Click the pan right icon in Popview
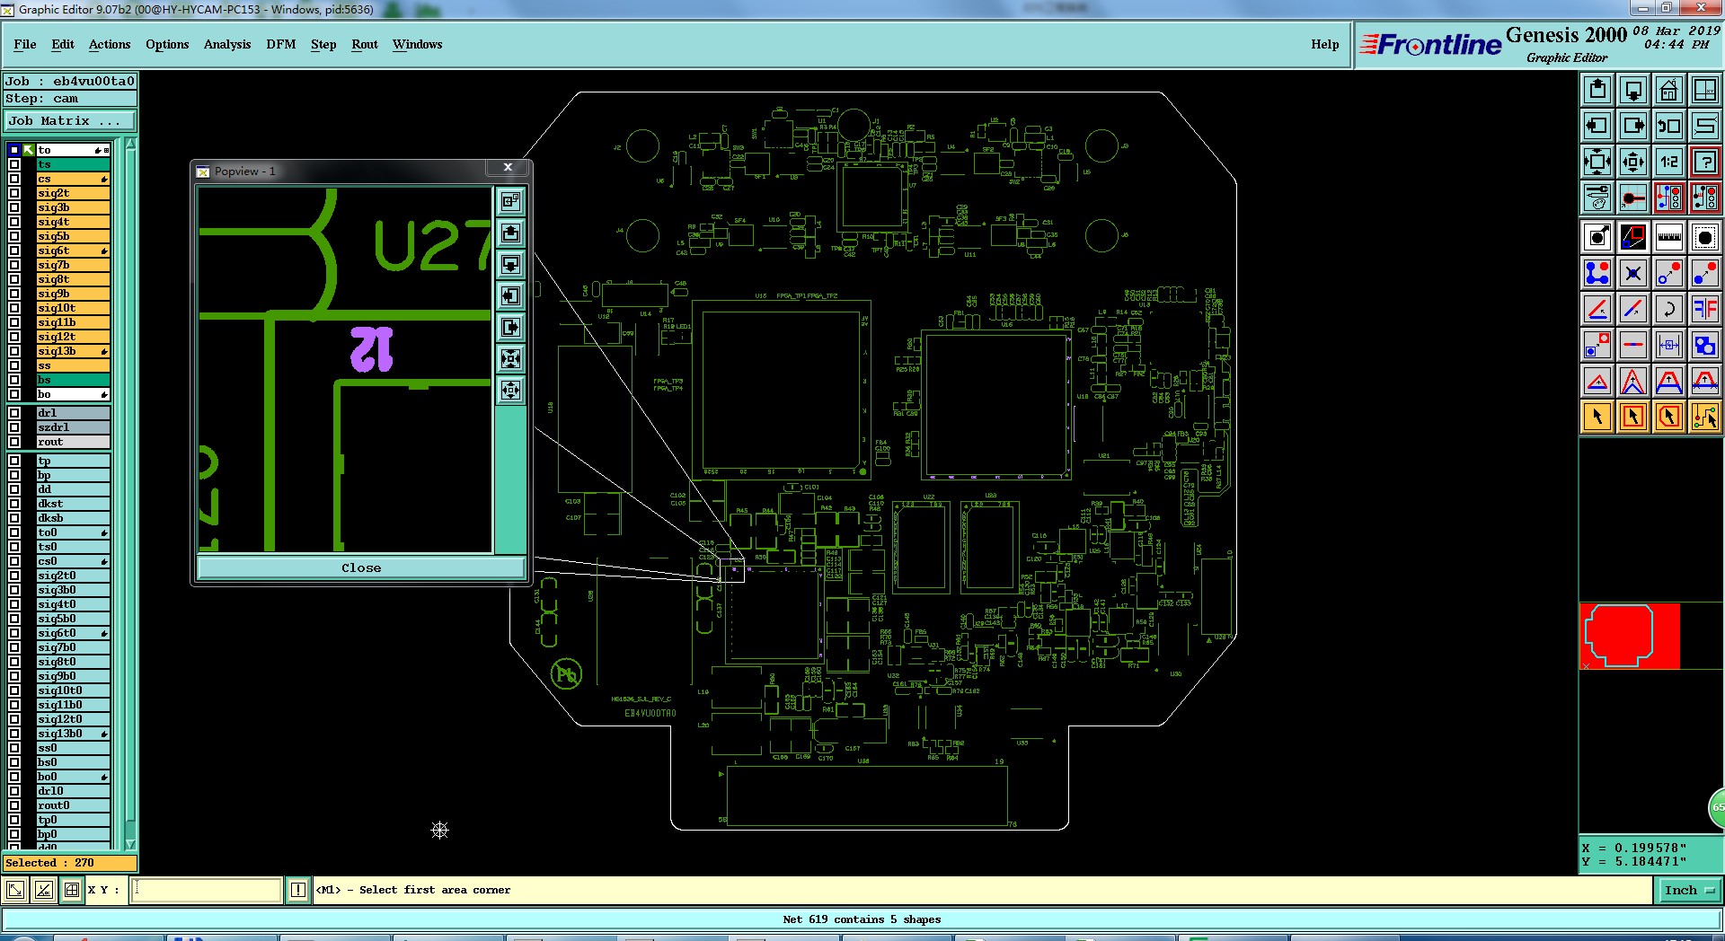Viewport: 1725px width, 941px height. (510, 327)
